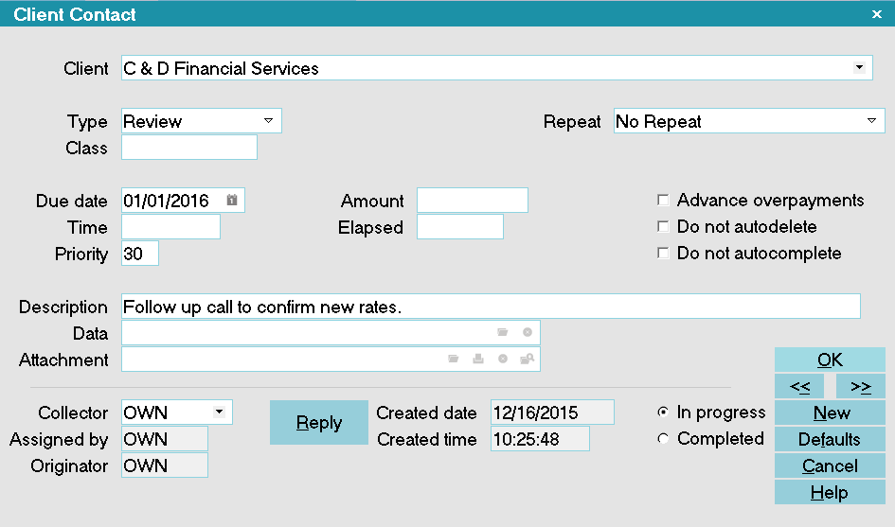Advance to next contact with >> button

click(x=861, y=387)
